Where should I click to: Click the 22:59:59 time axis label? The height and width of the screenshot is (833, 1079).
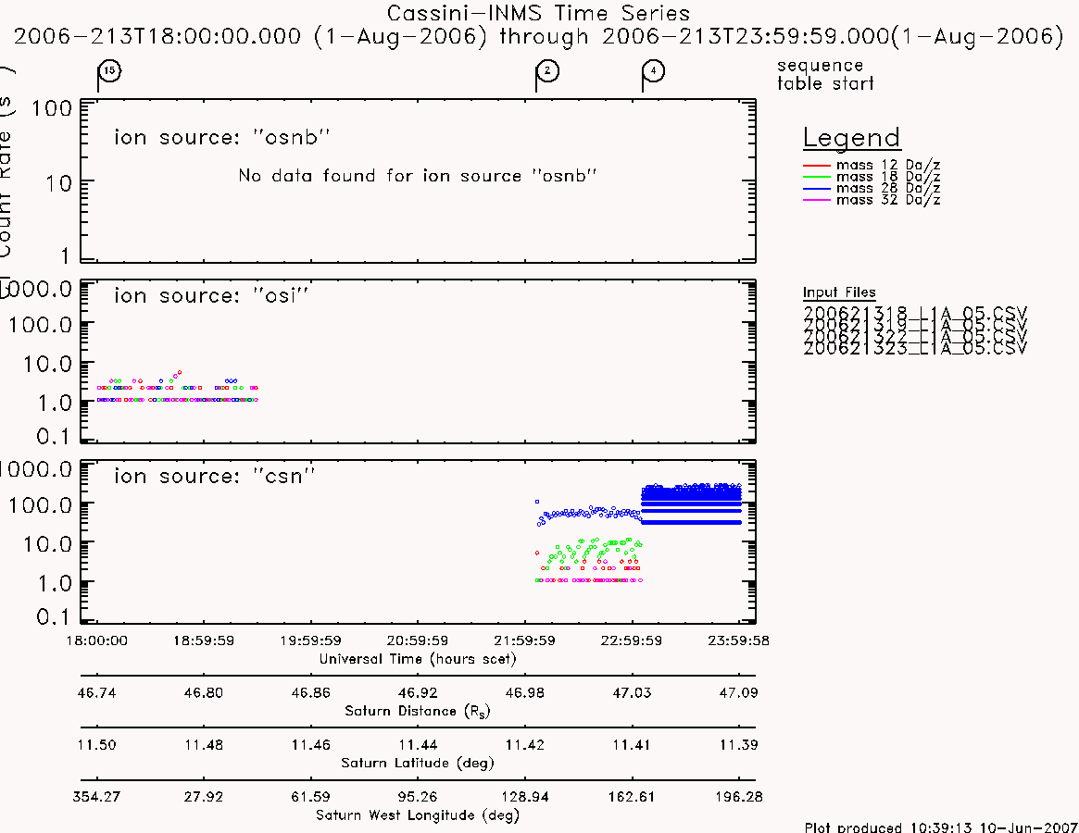[x=632, y=640]
